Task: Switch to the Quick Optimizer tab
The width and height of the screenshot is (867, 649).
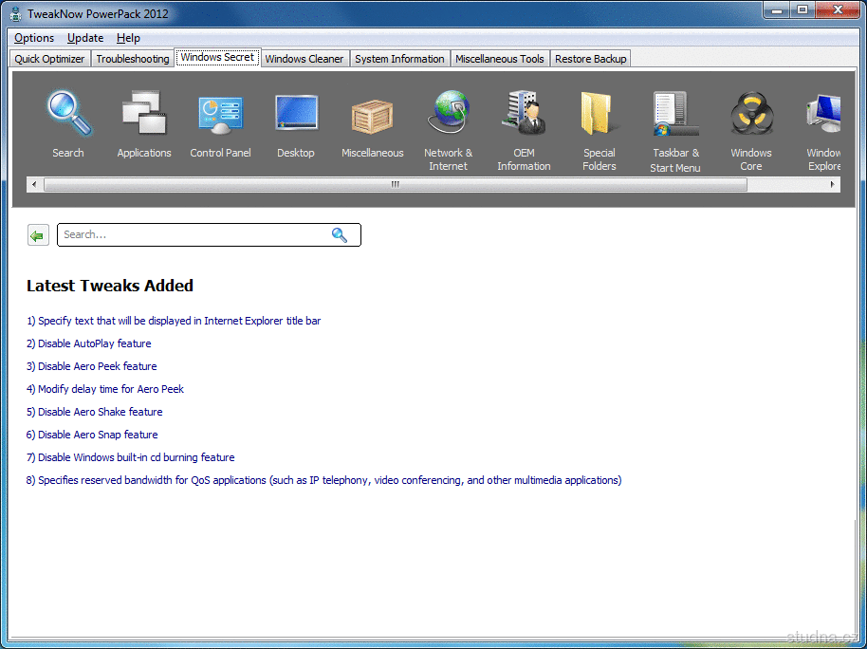Action: tap(49, 59)
